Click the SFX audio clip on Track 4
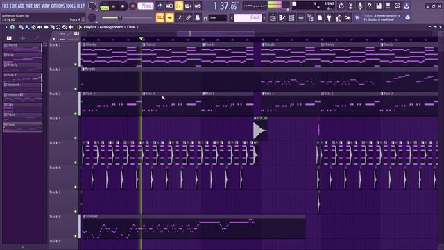 click(261, 128)
